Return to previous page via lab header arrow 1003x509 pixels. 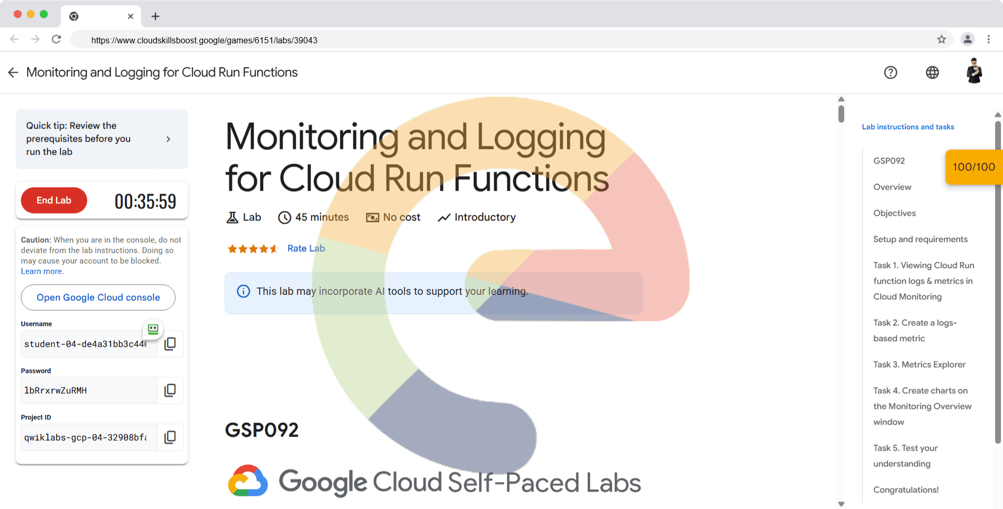tap(13, 73)
